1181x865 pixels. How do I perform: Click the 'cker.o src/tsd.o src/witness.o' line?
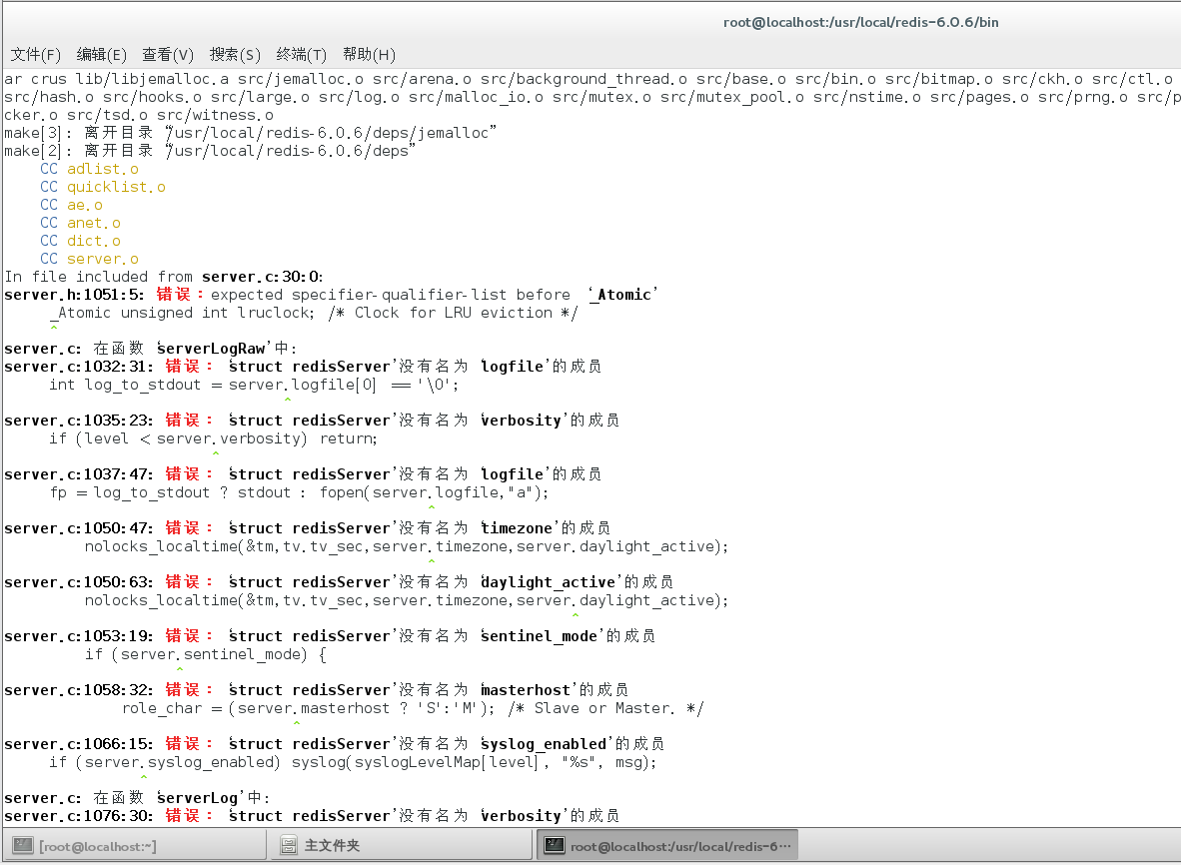pos(139,115)
